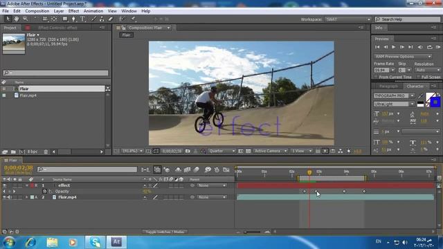Click the Draft 3D icon in timeline
This screenshot has width=443, height=249.
[x=167, y=169]
